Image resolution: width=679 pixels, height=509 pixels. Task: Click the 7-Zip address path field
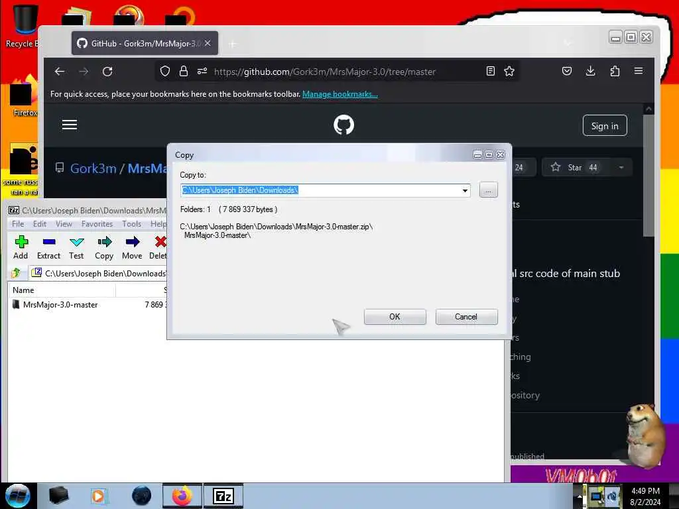point(99,274)
